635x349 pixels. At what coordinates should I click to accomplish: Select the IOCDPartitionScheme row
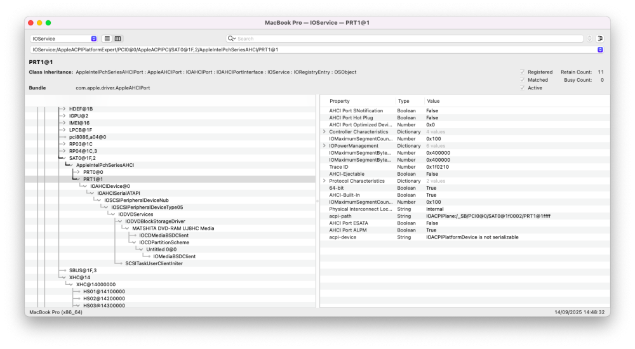(170, 242)
